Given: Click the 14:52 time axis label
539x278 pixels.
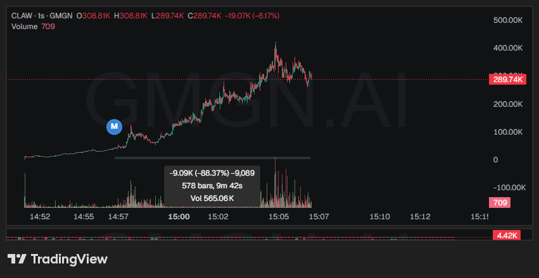Looking at the screenshot, I should [39, 217].
